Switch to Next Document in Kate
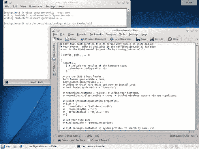This screenshot has width=199, height=149. point(121,39)
